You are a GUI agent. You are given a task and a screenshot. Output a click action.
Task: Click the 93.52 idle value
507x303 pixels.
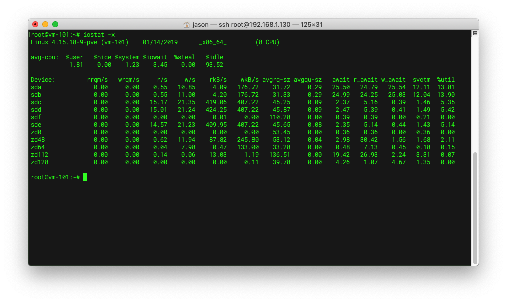coord(215,65)
